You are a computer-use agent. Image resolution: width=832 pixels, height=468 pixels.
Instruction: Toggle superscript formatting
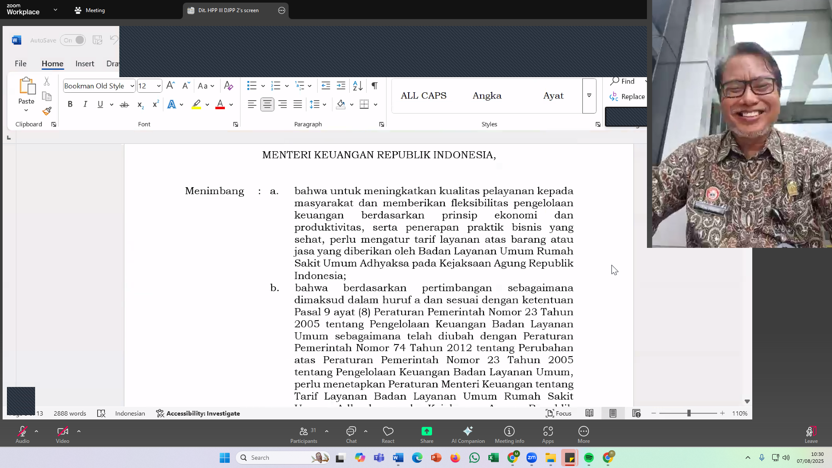(x=156, y=104)
